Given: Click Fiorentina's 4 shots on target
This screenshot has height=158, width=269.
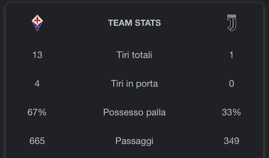Looking at the screenshot, I should click(x=37, y=83).
